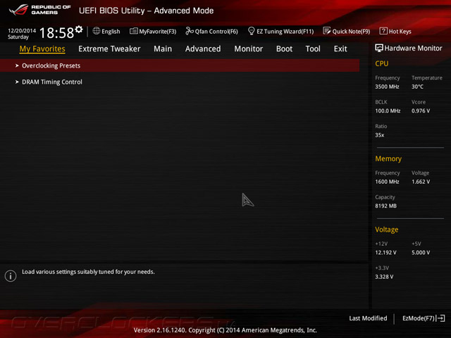
Task: Click the ROG logo
Action: pos(19,10)
